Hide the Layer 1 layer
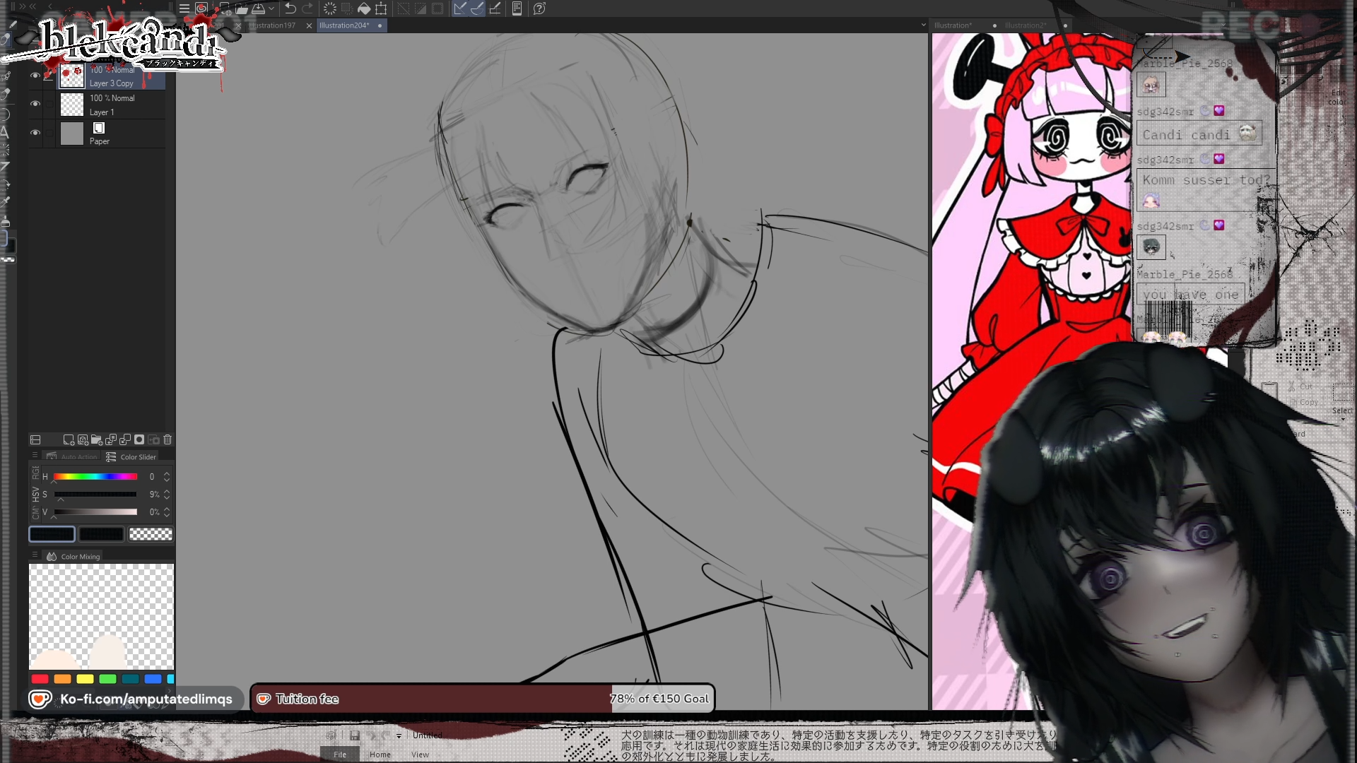Viewport: 1357px width, 763px height. [35, 104]
